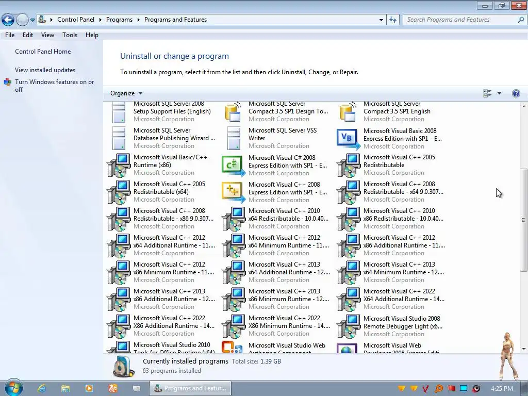Expand the address bar history dropdown
Screen dimensions: 528x396
tap(381, 20)
